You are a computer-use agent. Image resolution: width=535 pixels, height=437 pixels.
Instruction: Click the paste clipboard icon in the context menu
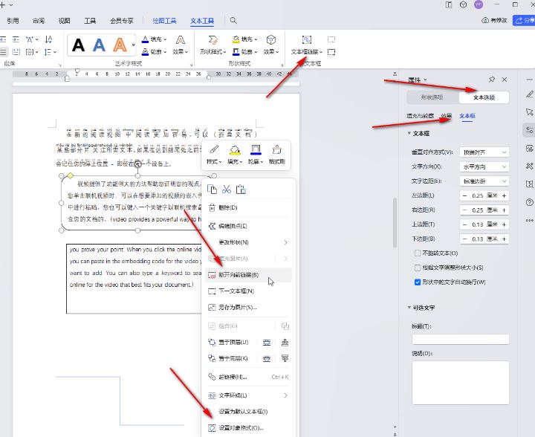pos(241,190)
